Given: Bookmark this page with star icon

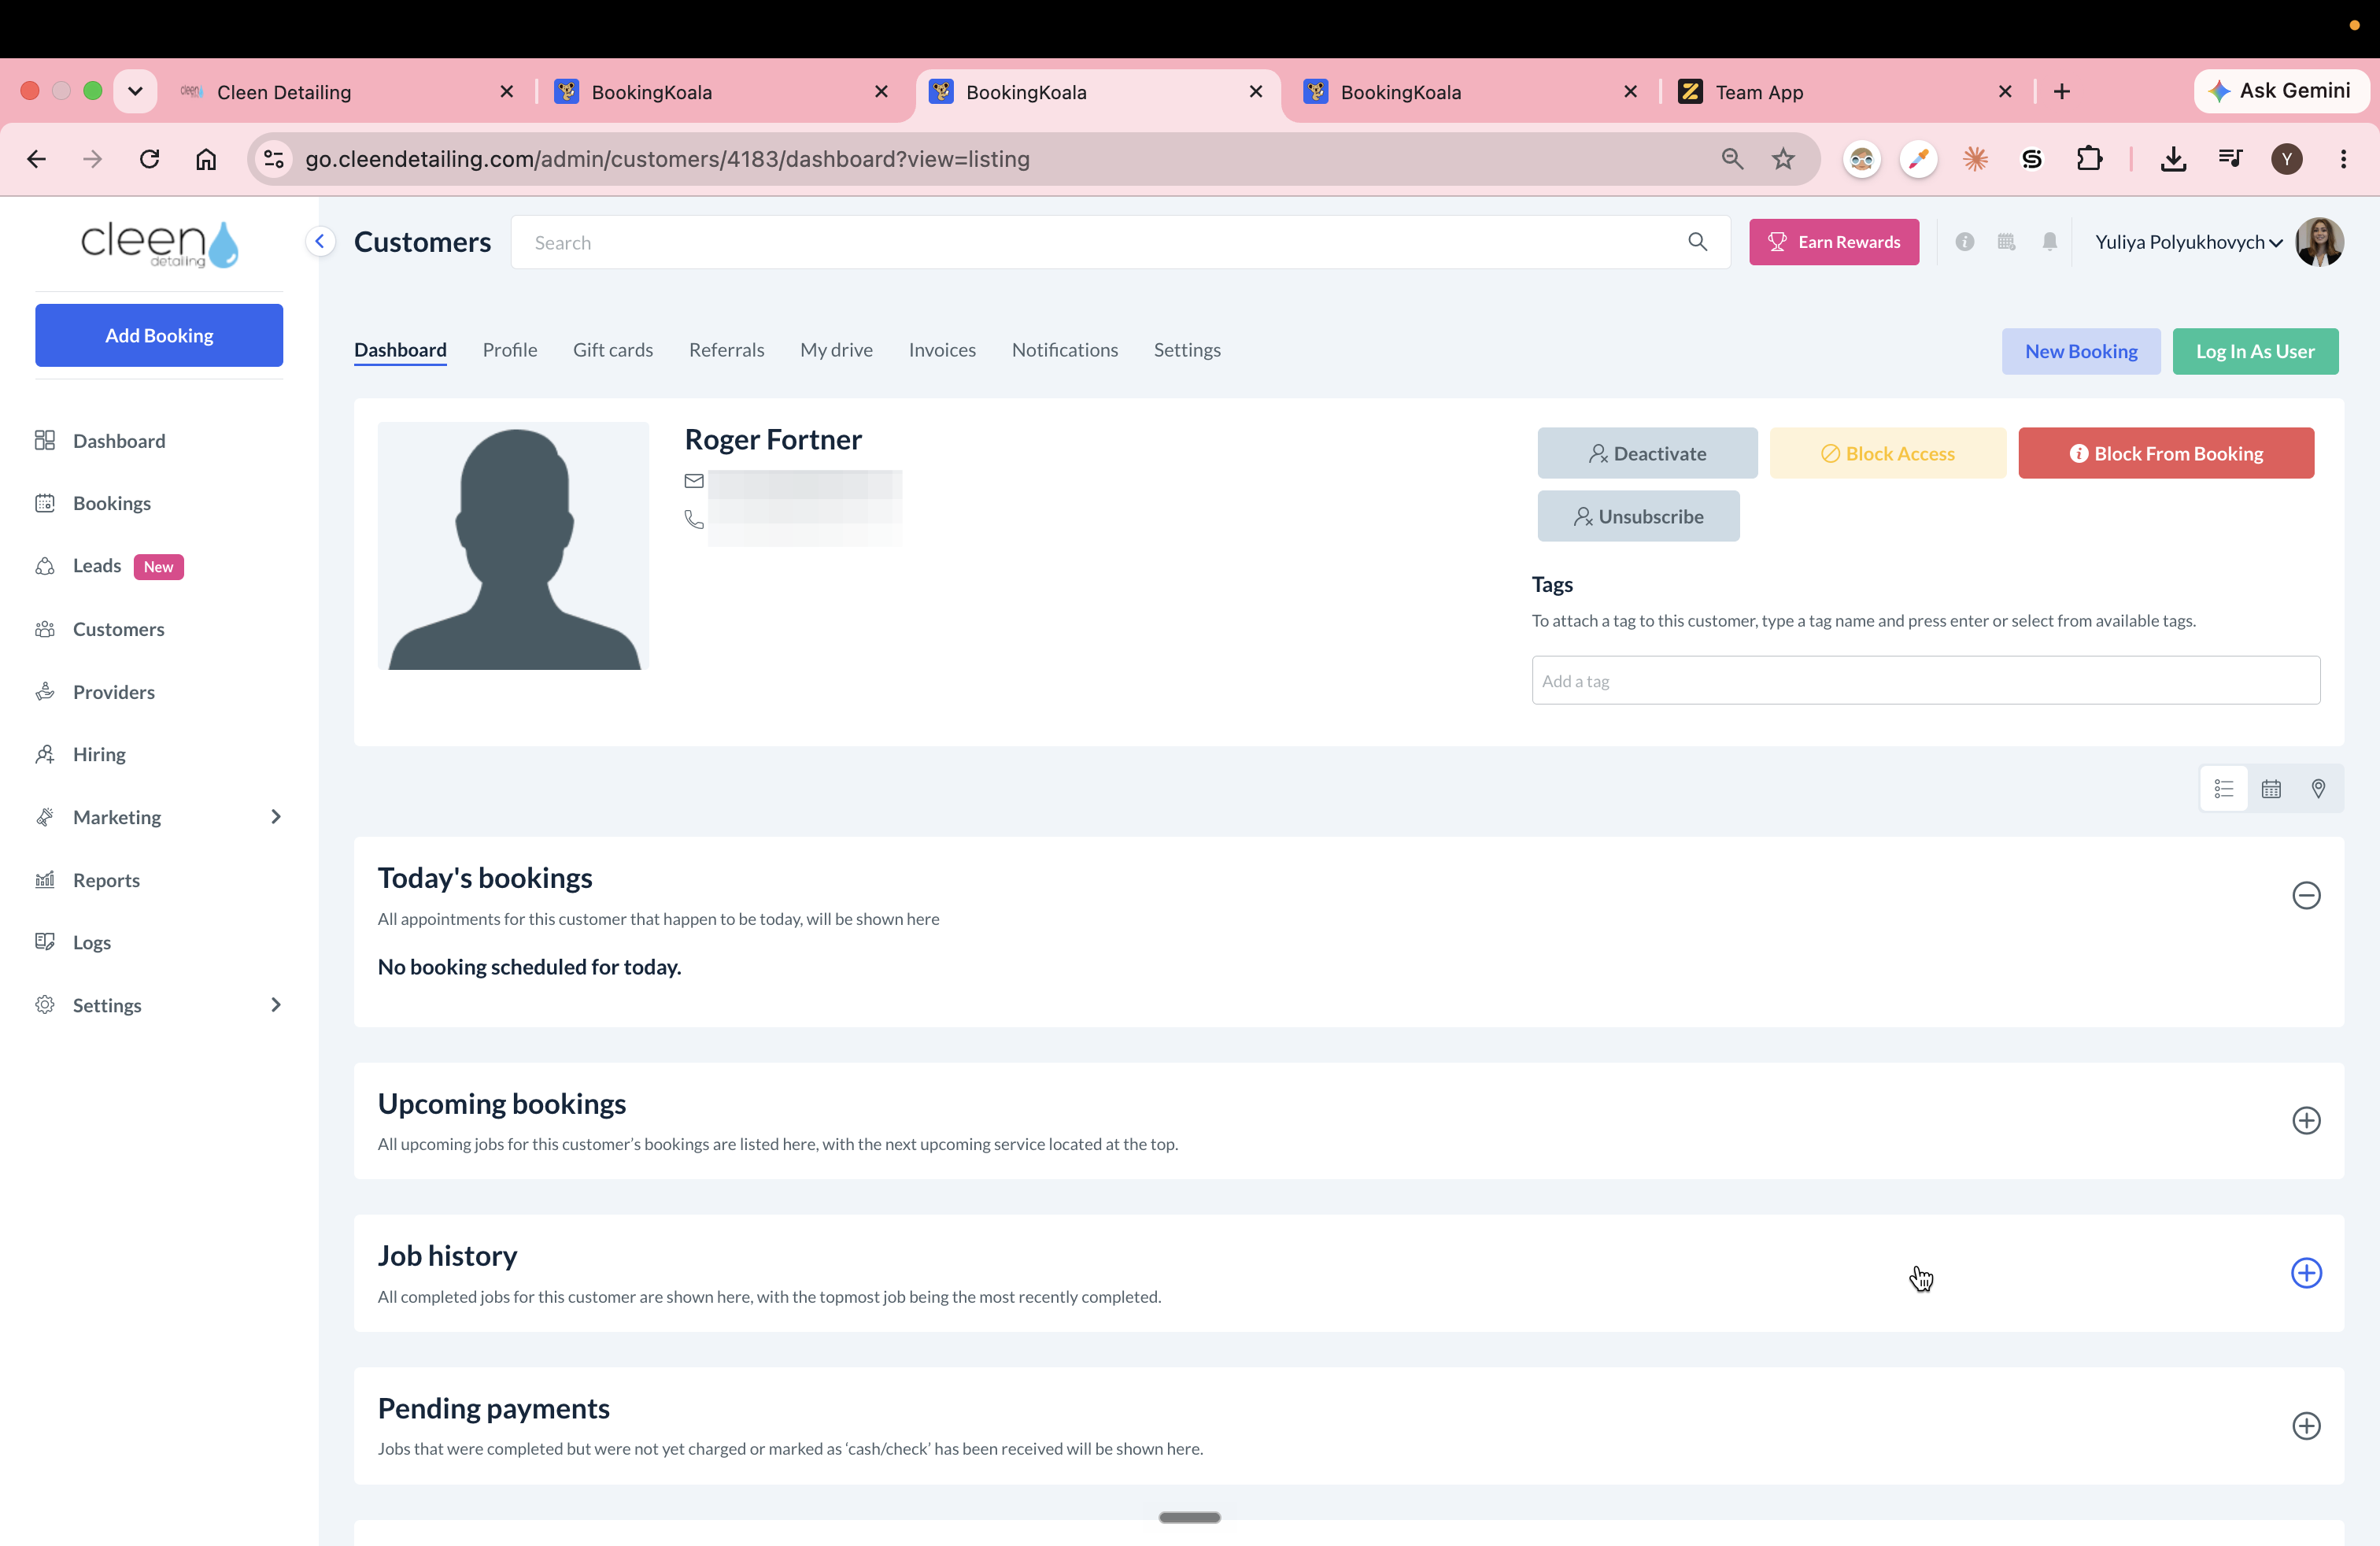Looking at the screenshot, I should [1783, 159].
